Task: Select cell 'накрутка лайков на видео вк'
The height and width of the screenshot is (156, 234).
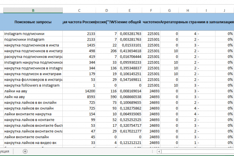Action: click(33, 143)
